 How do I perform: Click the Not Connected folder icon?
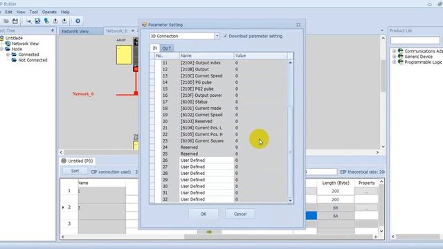[x=14, y=60]
